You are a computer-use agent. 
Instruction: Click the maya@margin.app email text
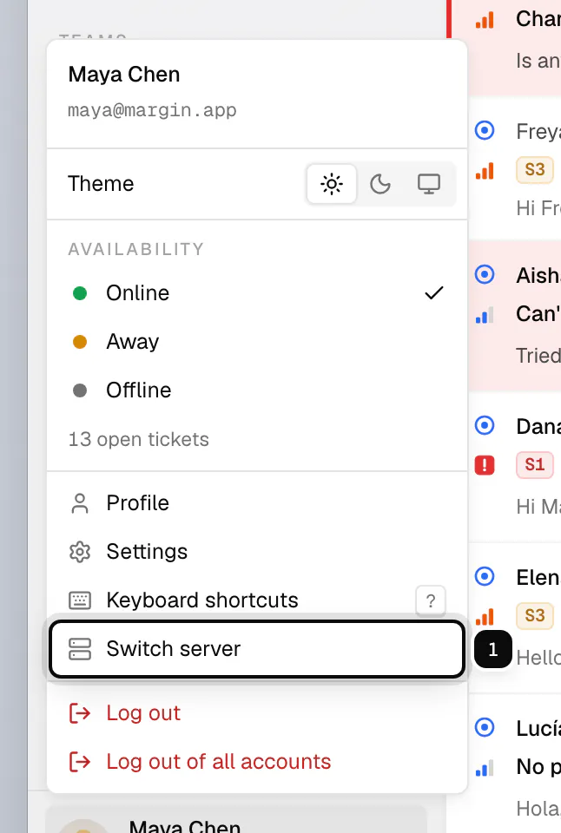point(152,110)
